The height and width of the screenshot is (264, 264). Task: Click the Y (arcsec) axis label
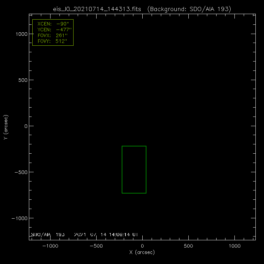click(x=5, y=127)
